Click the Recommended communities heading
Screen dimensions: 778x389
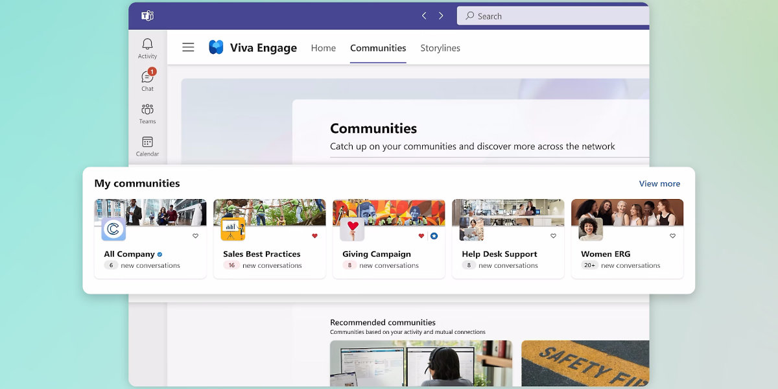pyautogui.click(x=383, y=322)
